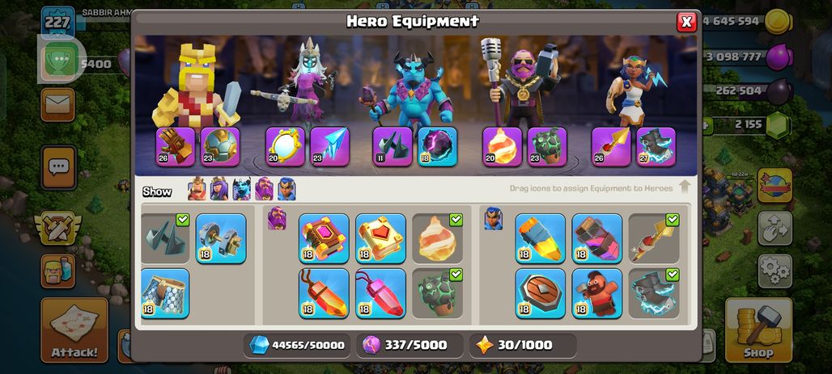Toggle the checked spiky dark horns equipment
Image resolution: width=832 pixels, height=374 pixels.
165,238
